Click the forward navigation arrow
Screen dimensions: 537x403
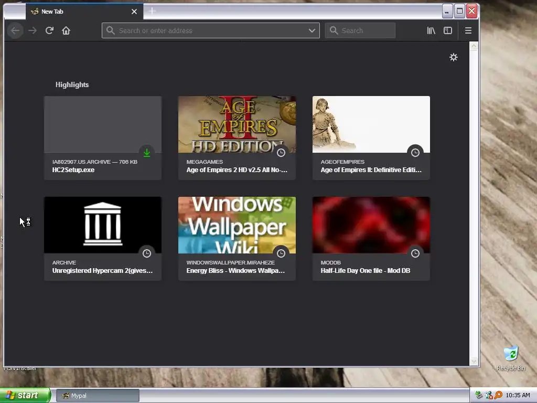pos(33,31)
